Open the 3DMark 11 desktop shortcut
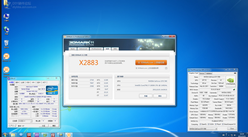Viewport: 248px width, 137px height. [x=6, y=57]
